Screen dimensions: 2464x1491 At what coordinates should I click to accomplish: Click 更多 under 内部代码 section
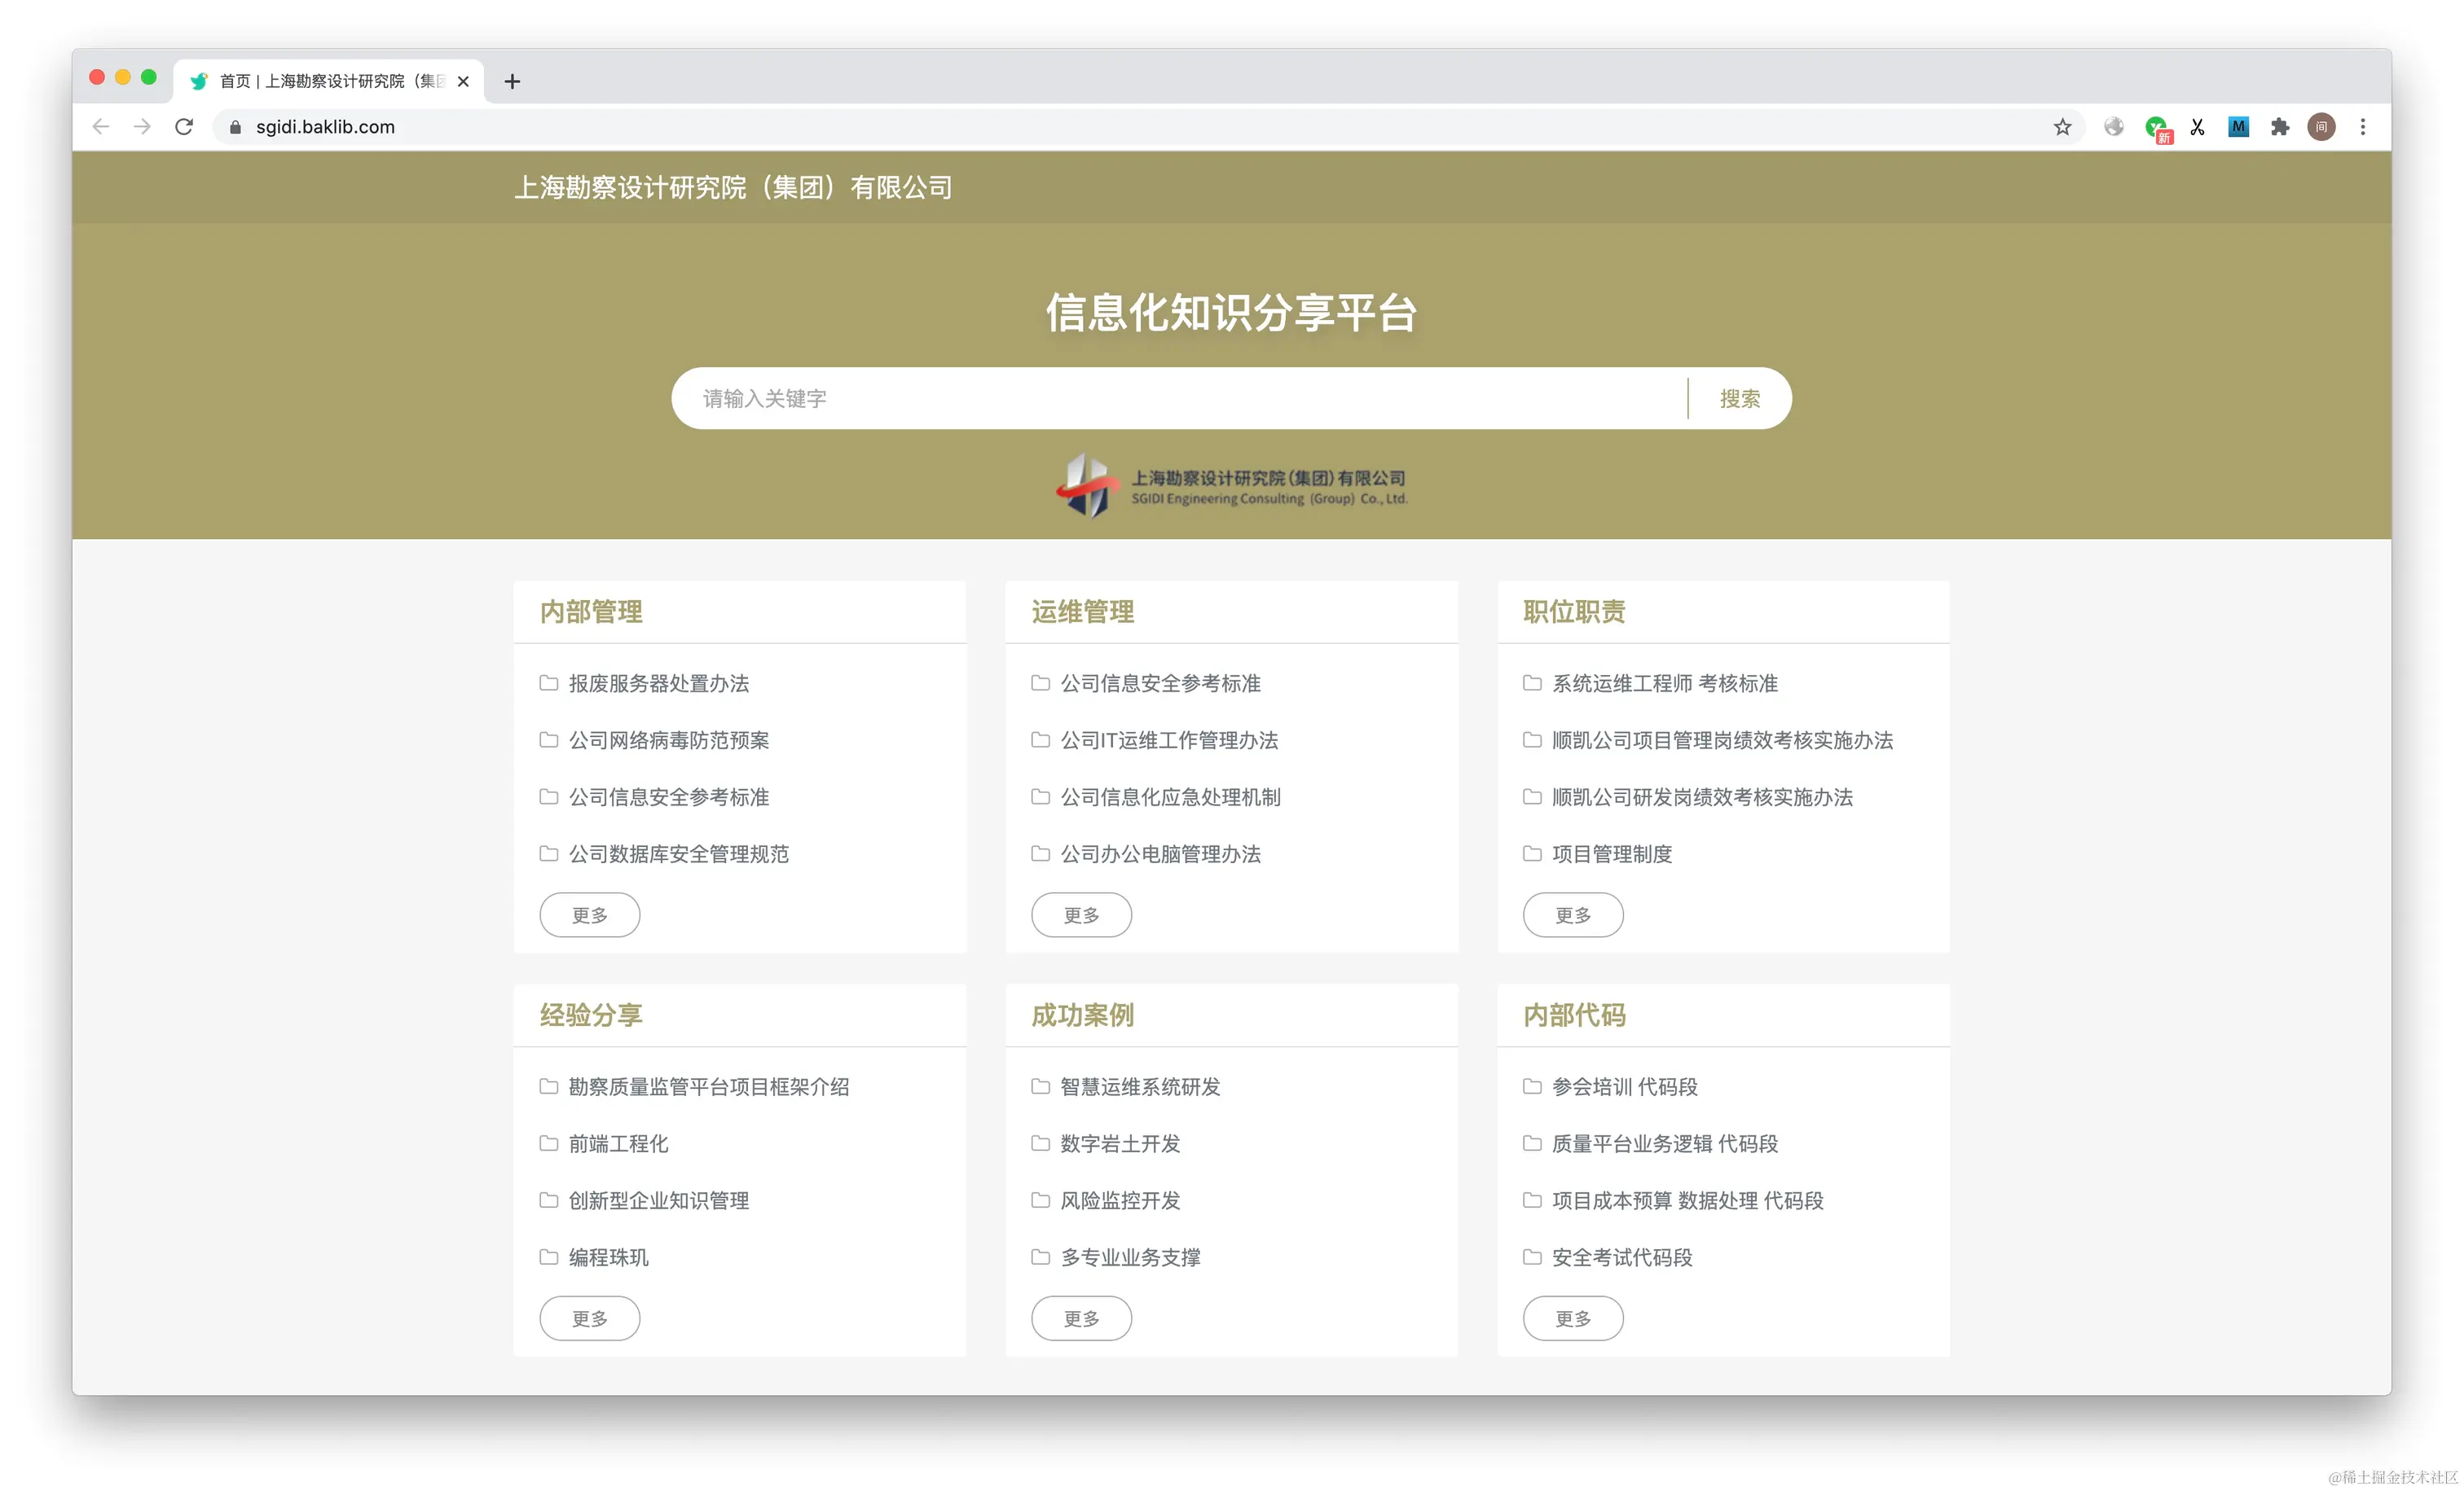click(x=1572, y=1319)
